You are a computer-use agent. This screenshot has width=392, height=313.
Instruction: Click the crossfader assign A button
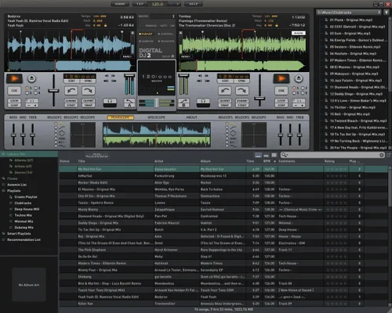click(x=129, y=103)
